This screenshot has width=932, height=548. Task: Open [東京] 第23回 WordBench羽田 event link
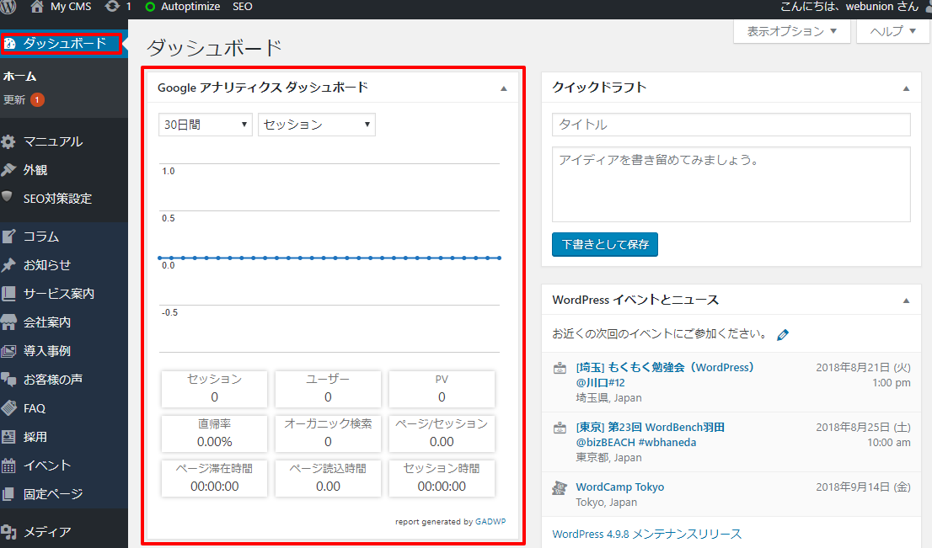(650, 434)
